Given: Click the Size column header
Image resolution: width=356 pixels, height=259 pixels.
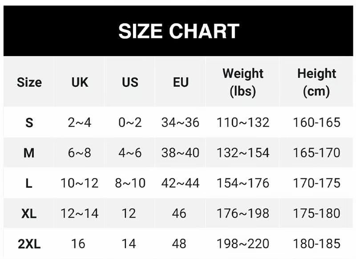Looking at the screenshot, I should click(x=29, y=82).
